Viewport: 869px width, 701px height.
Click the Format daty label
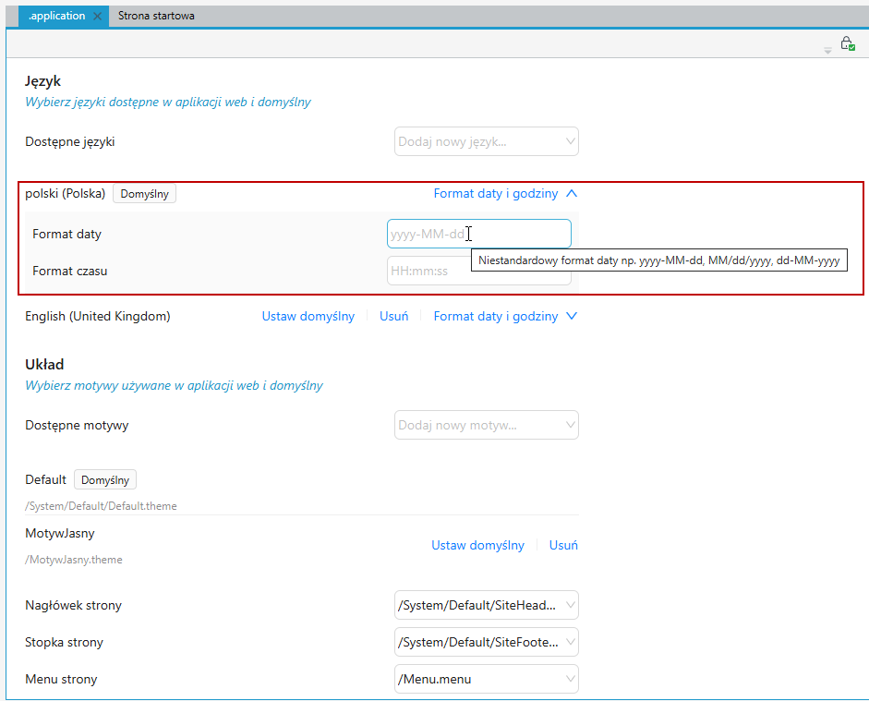point(67,234)
